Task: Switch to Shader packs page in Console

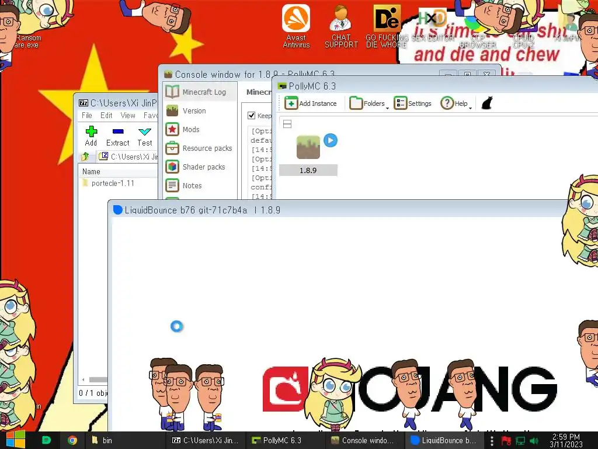Action: point(200,167)
